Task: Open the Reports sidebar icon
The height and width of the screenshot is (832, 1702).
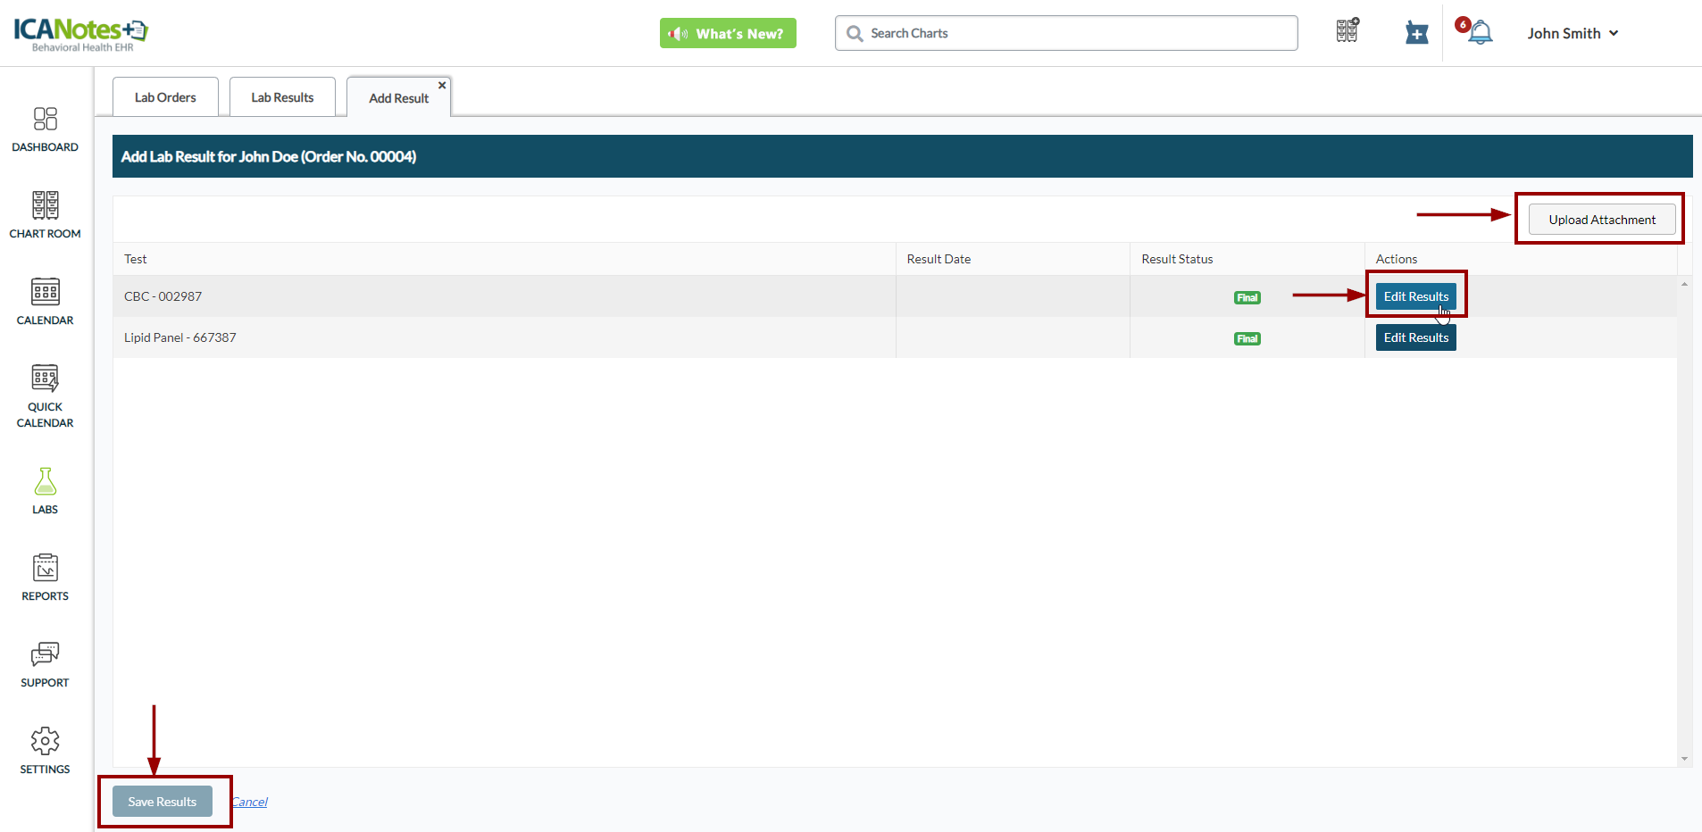Action: 45,578
